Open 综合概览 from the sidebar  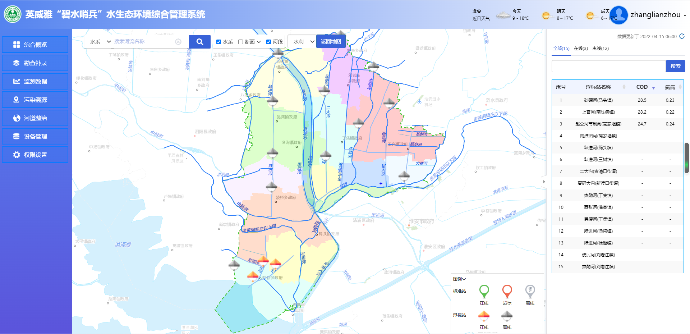pos(35,45)
